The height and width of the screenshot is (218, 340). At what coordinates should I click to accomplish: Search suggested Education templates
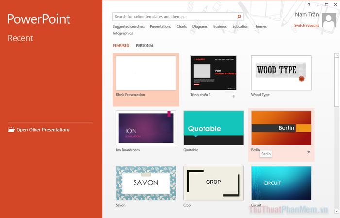pos(240,26)
